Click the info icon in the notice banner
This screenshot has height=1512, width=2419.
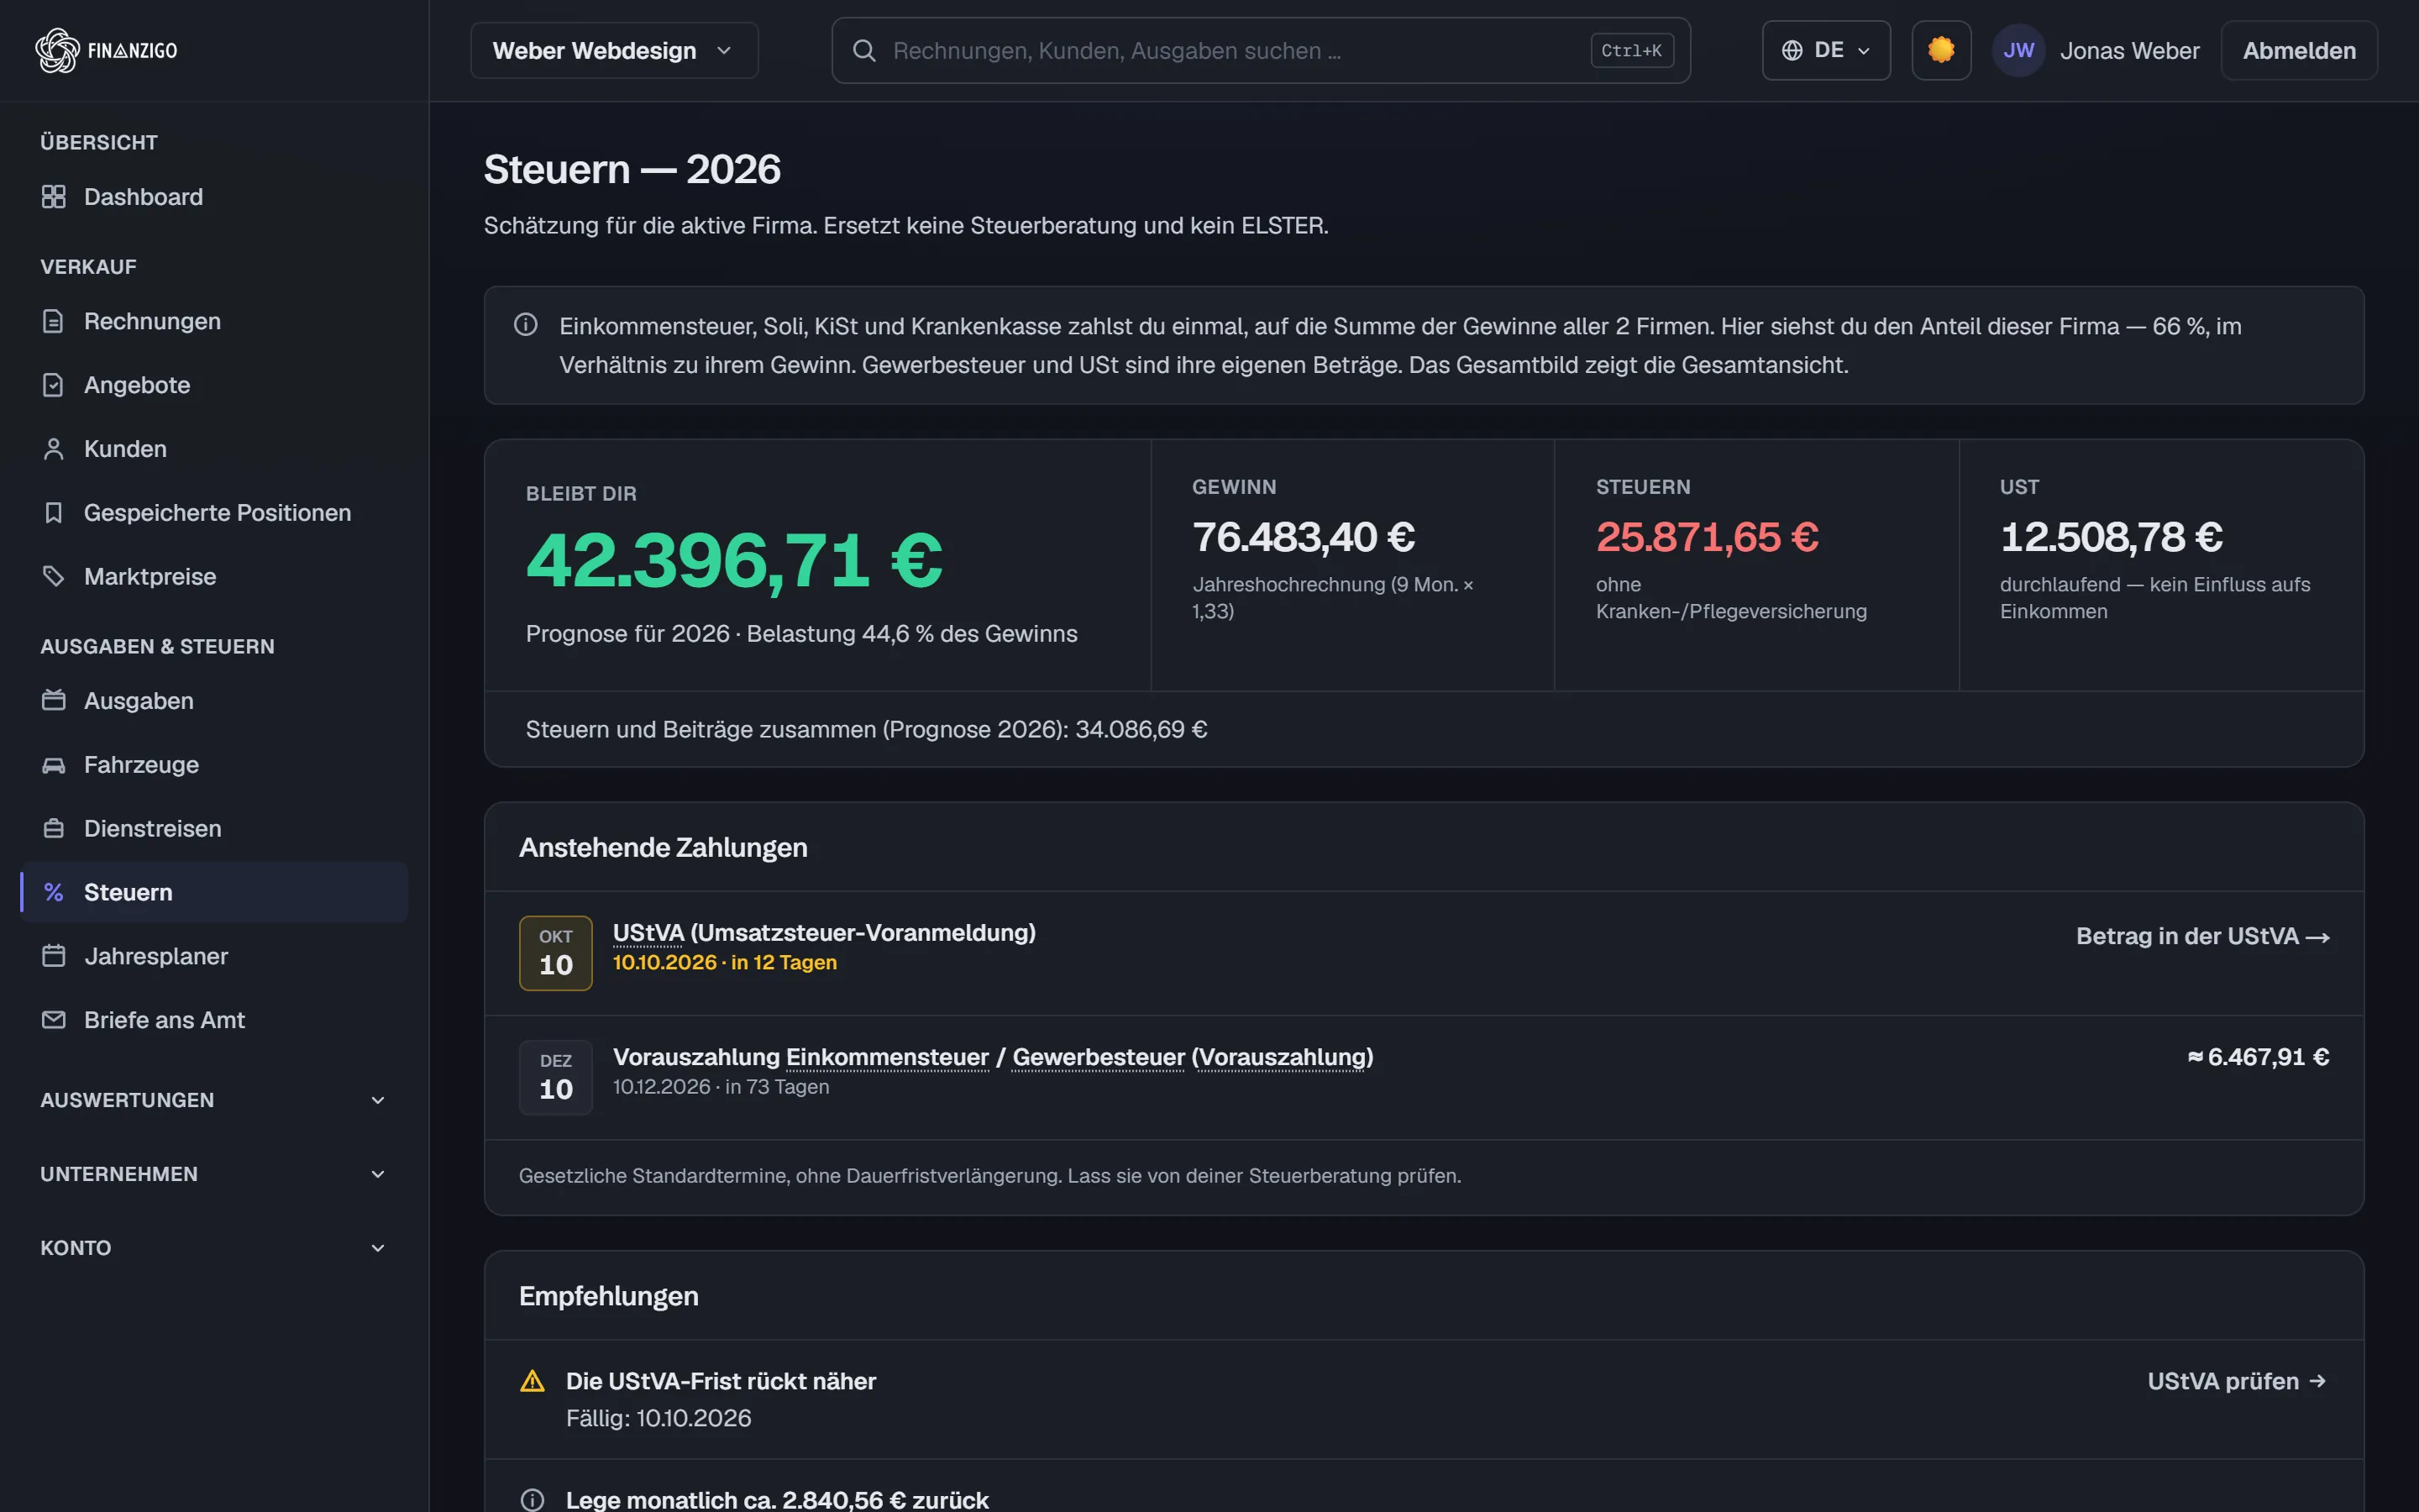526,325
